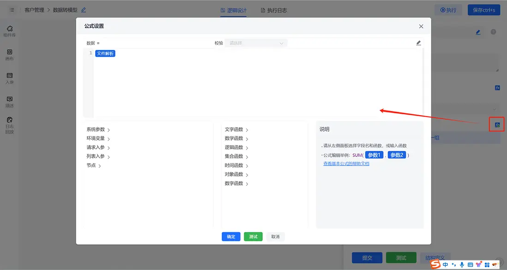Close the 公式设置 dialog
This screenshot has height=270, width=507.
pyautogui.click(x=421, y=26)
